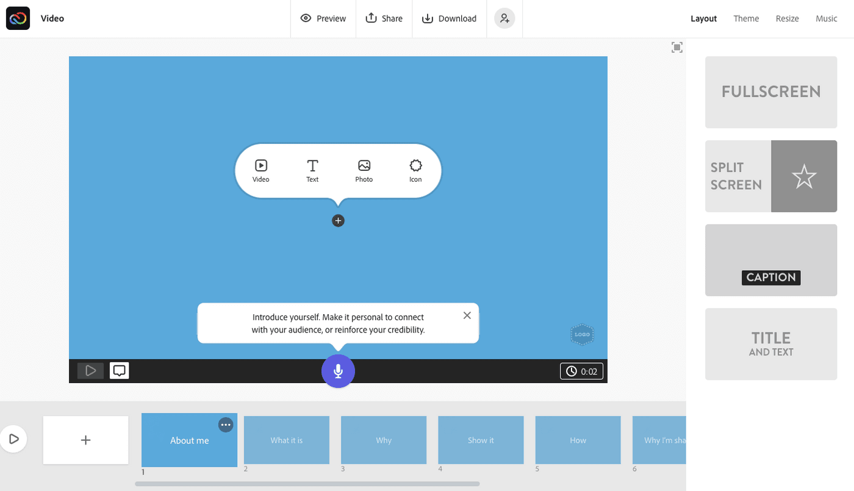Open the Music tab
The image size is (854, 491).
827,18
